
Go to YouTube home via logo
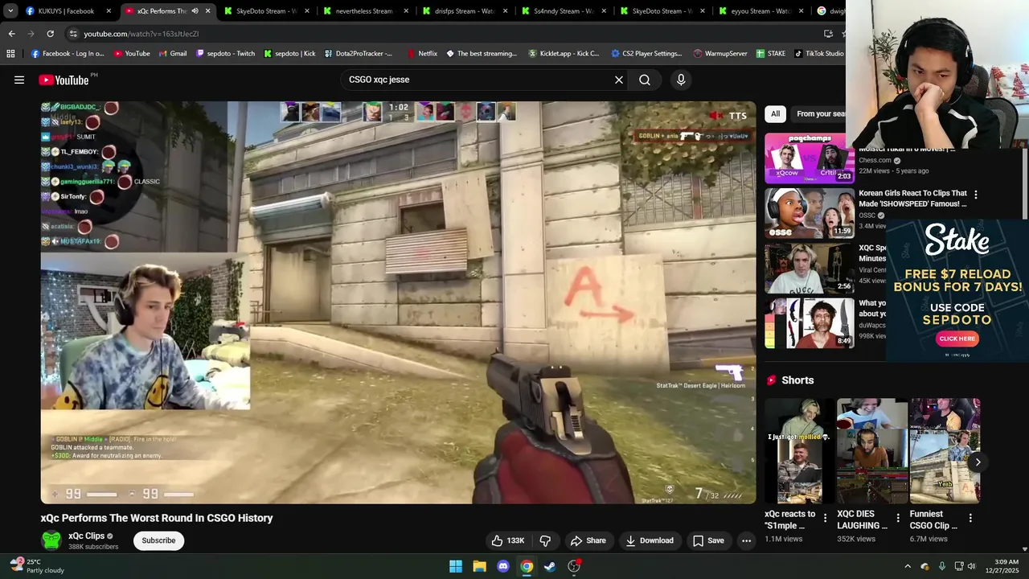point(64,80)
